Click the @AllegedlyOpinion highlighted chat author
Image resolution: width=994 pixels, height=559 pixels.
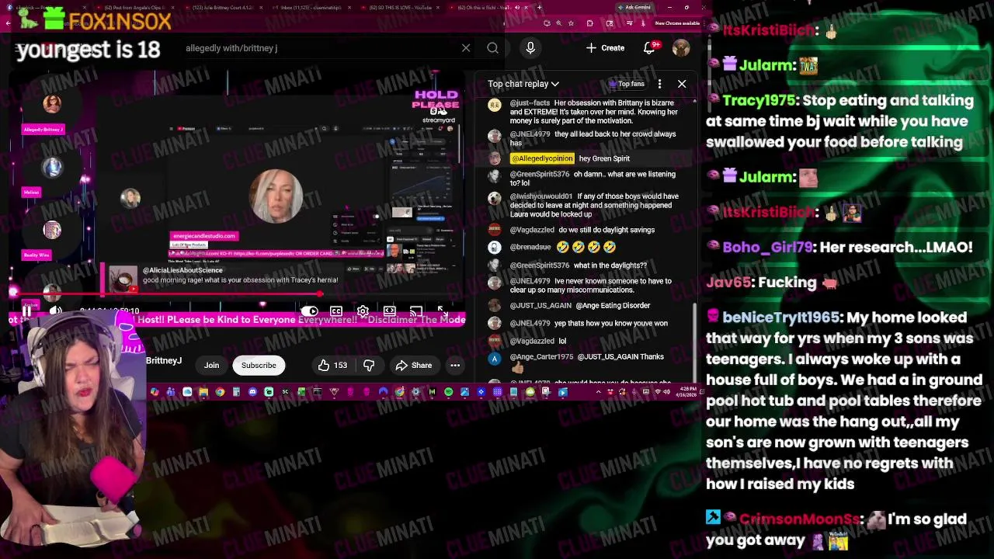(x=542, y=158)
